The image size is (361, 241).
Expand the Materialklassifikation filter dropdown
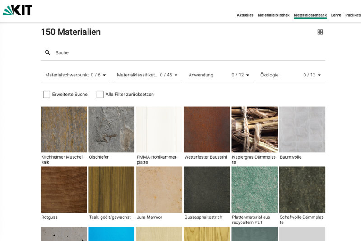[147, 75]
